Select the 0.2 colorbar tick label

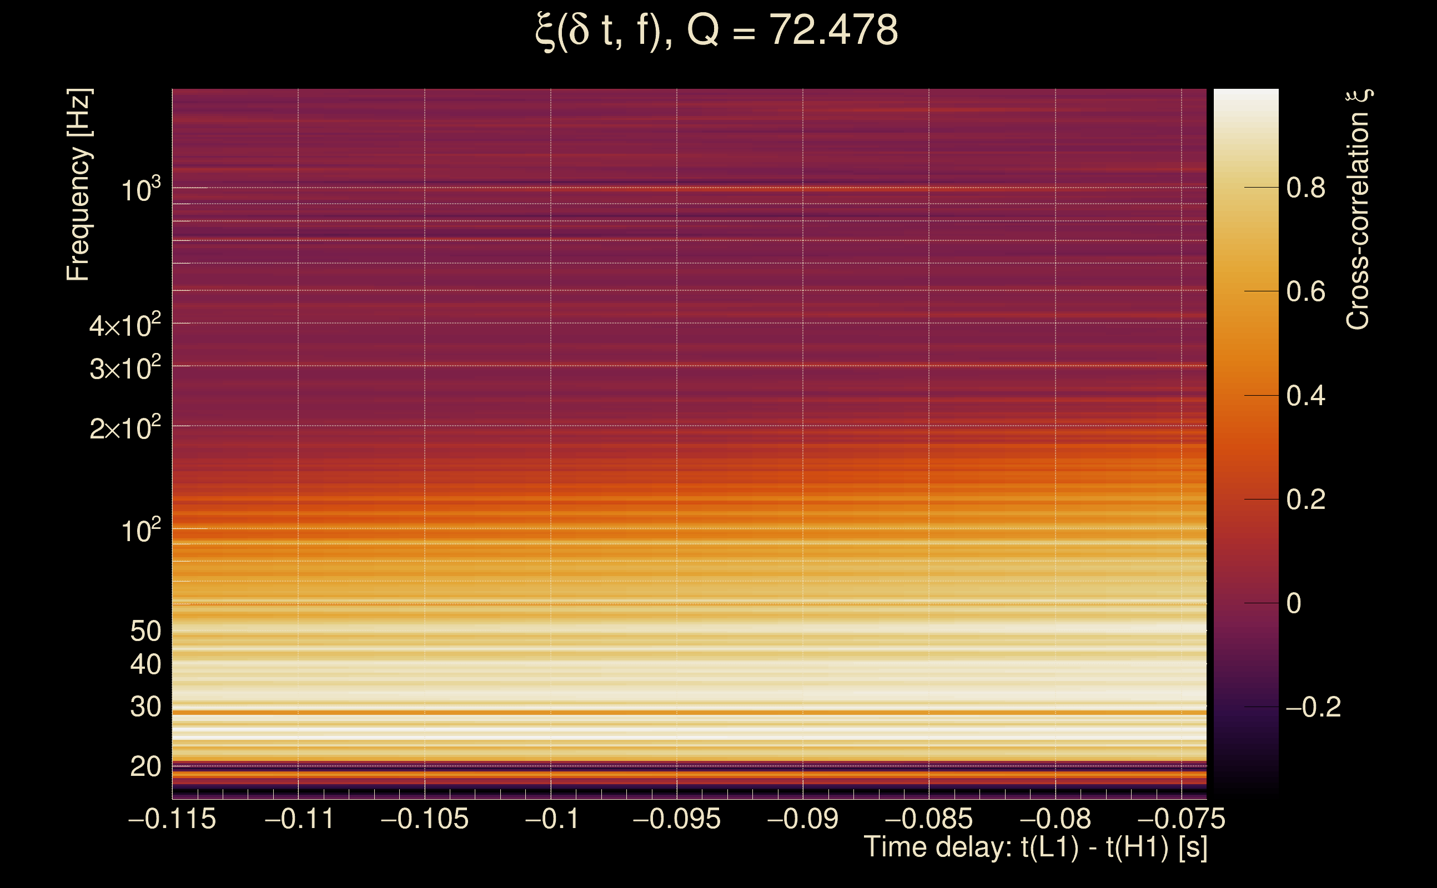[1305, 500]
